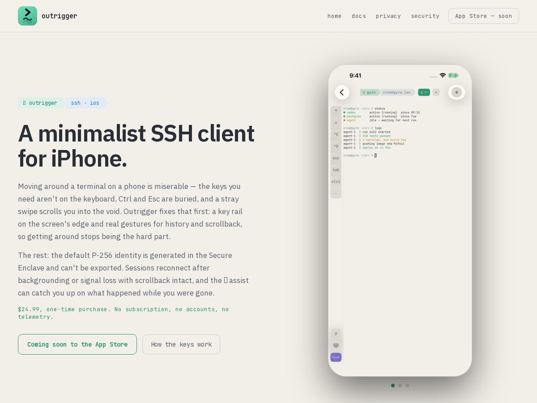
Task: Tap the up arrow key on the rail
Action: point(336,111)
